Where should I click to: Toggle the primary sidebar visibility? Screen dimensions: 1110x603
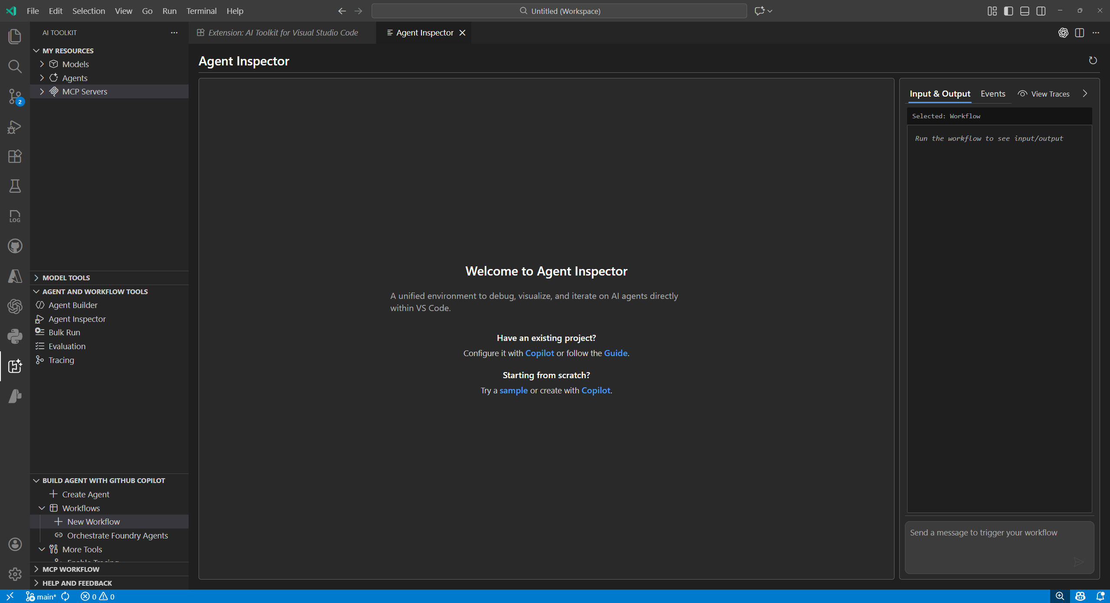(x=1008, y=11)
